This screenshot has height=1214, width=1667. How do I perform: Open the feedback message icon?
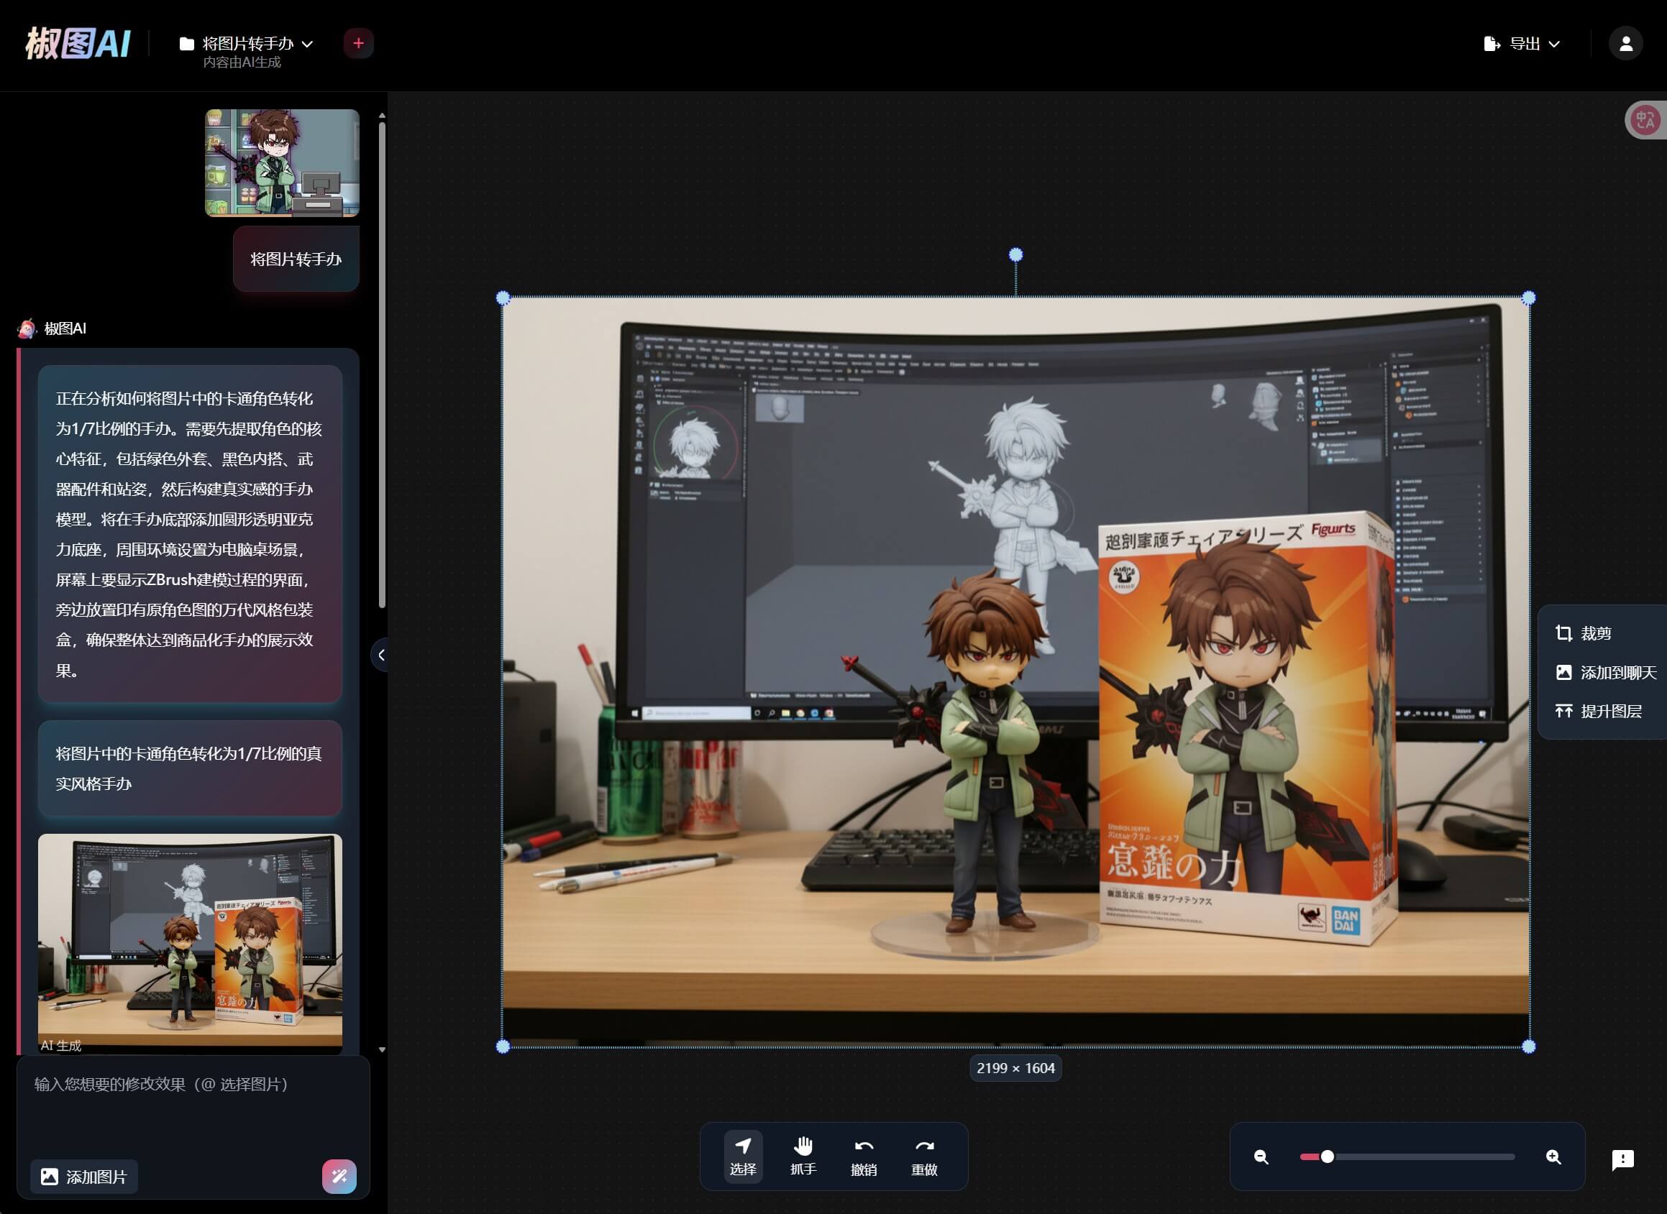(x=1622, y=1159)
